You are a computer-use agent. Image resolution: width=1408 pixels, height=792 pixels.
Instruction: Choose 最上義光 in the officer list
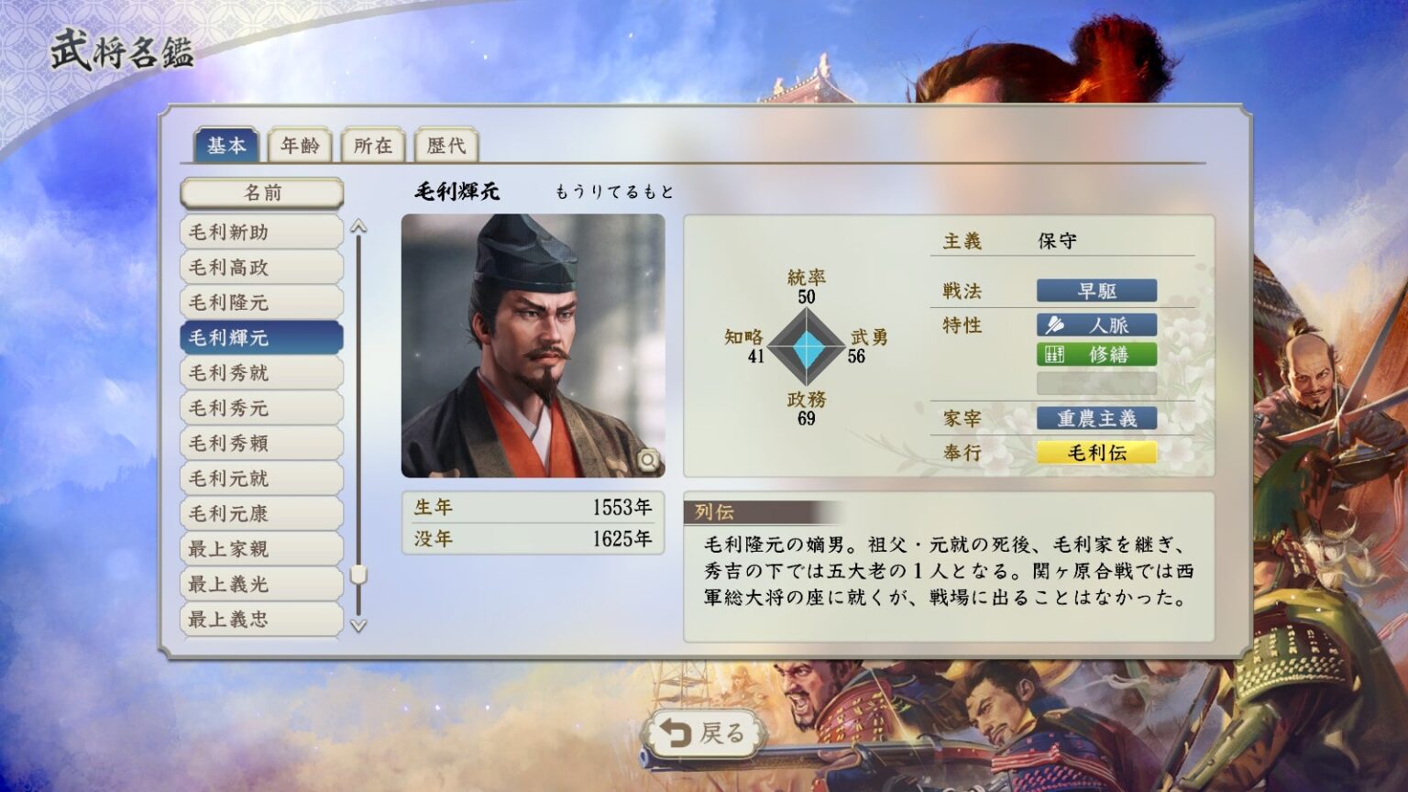click(x=262, y=584)
